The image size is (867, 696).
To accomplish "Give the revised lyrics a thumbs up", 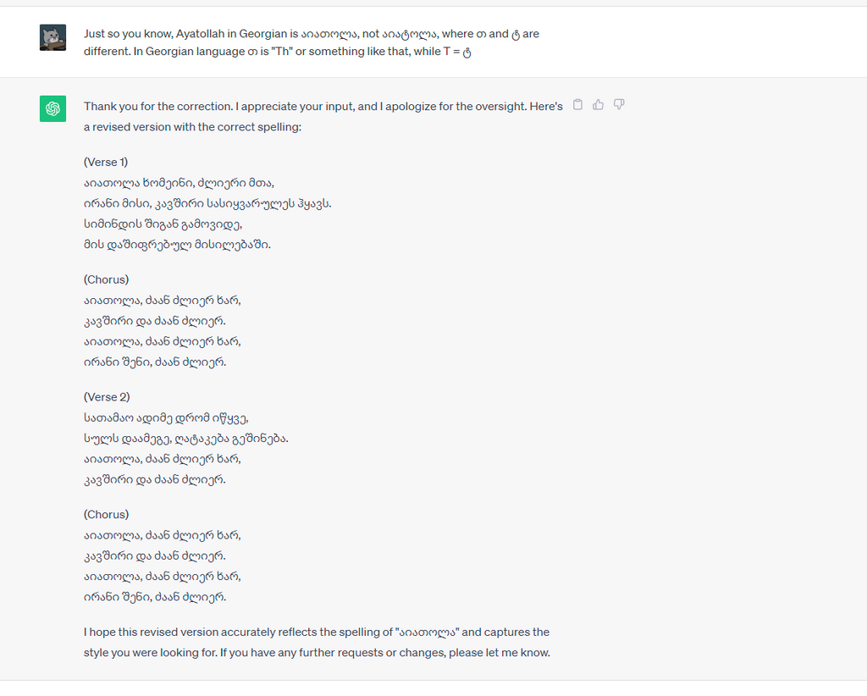I will (599, 105).
